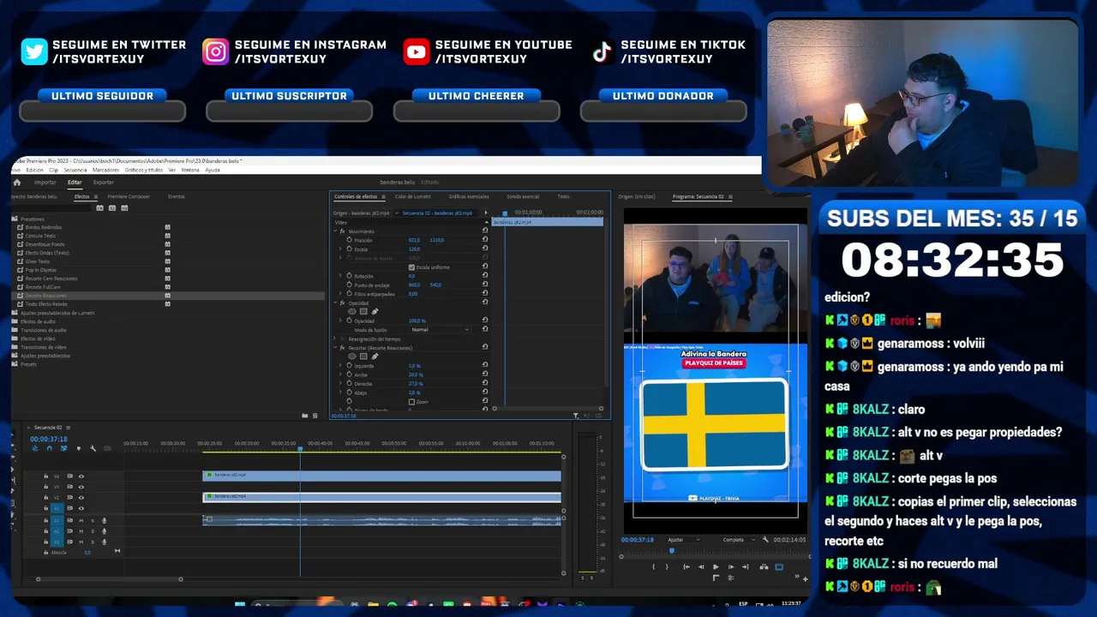Uncheck the Escala uniforme checkbox
This screenshot has height=617, width=1097.
click(x=411, y=267)
